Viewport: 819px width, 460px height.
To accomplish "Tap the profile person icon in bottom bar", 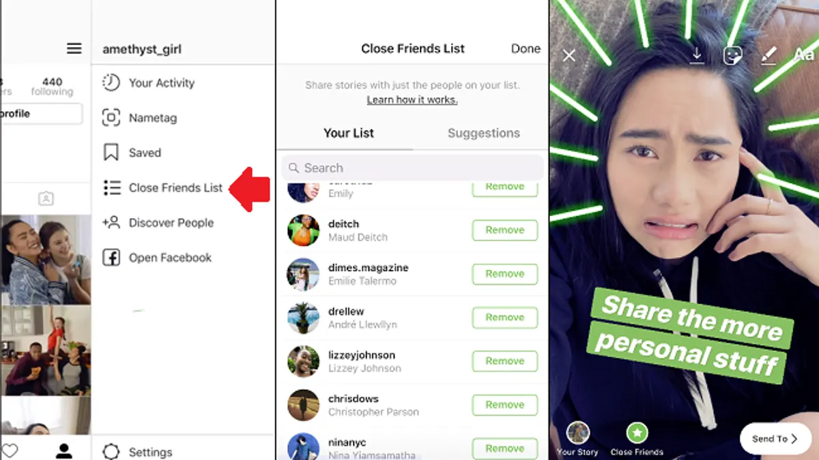I will point(64,450).
